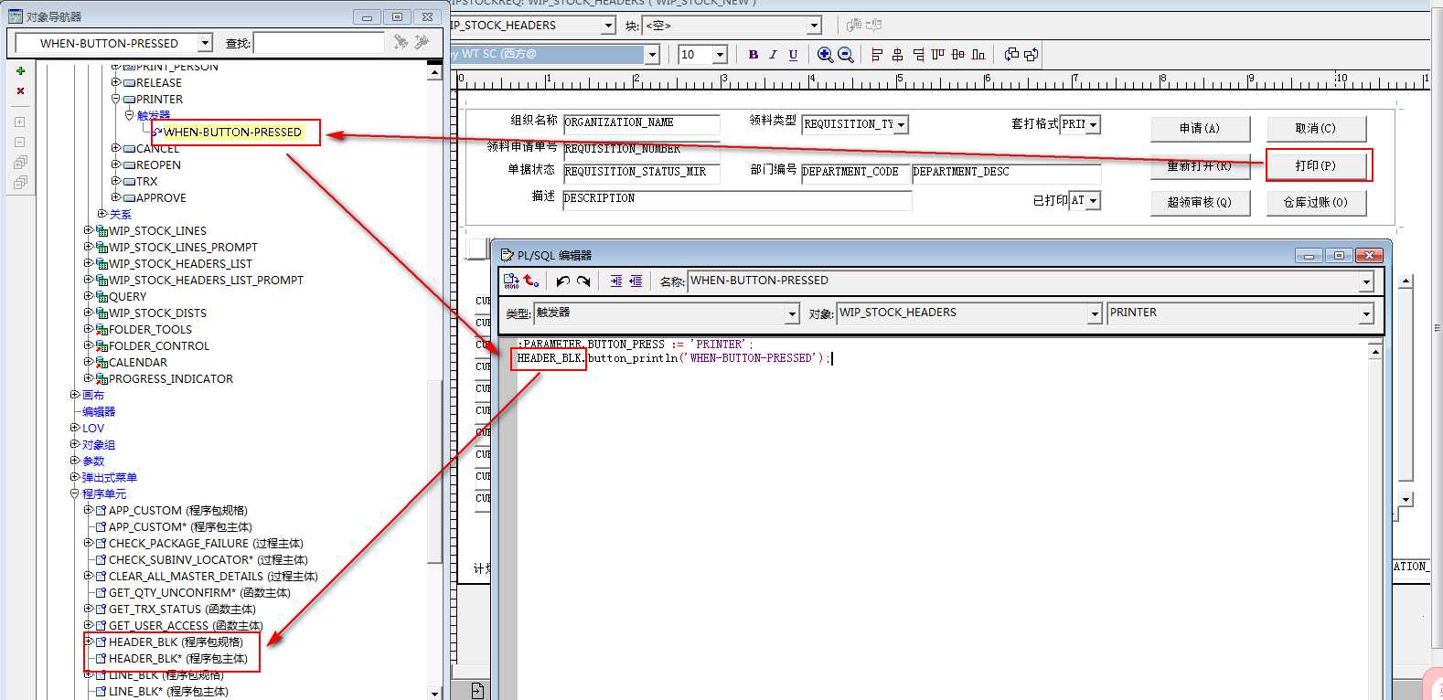This screenshot has height=700, width=1443.
Task: Click the Outdent icon in the PL/SQL editor
Action: pos(636,281)
